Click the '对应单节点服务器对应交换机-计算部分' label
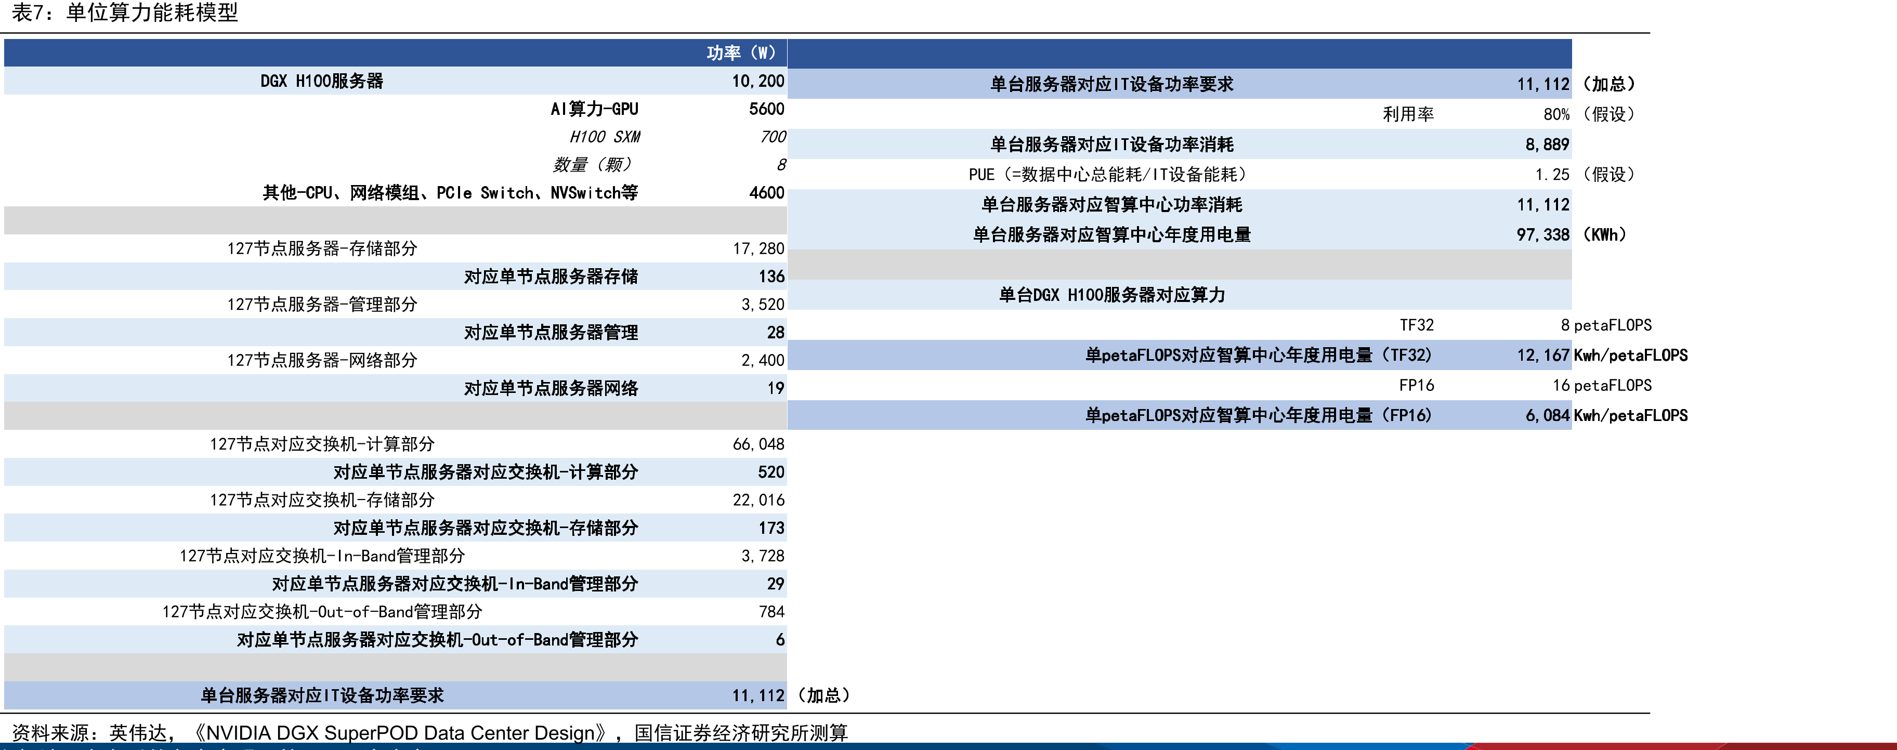1897x750 pixels. [x=486, y=472]
